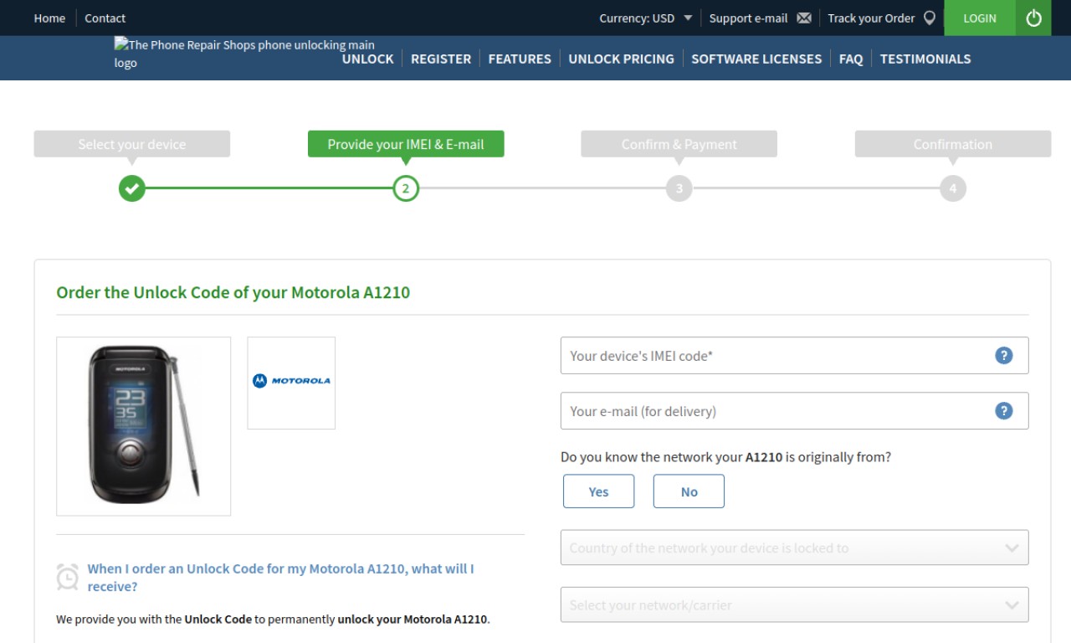
Task: Click the Support e-mail envelope icon
Action: click(804, 18)
